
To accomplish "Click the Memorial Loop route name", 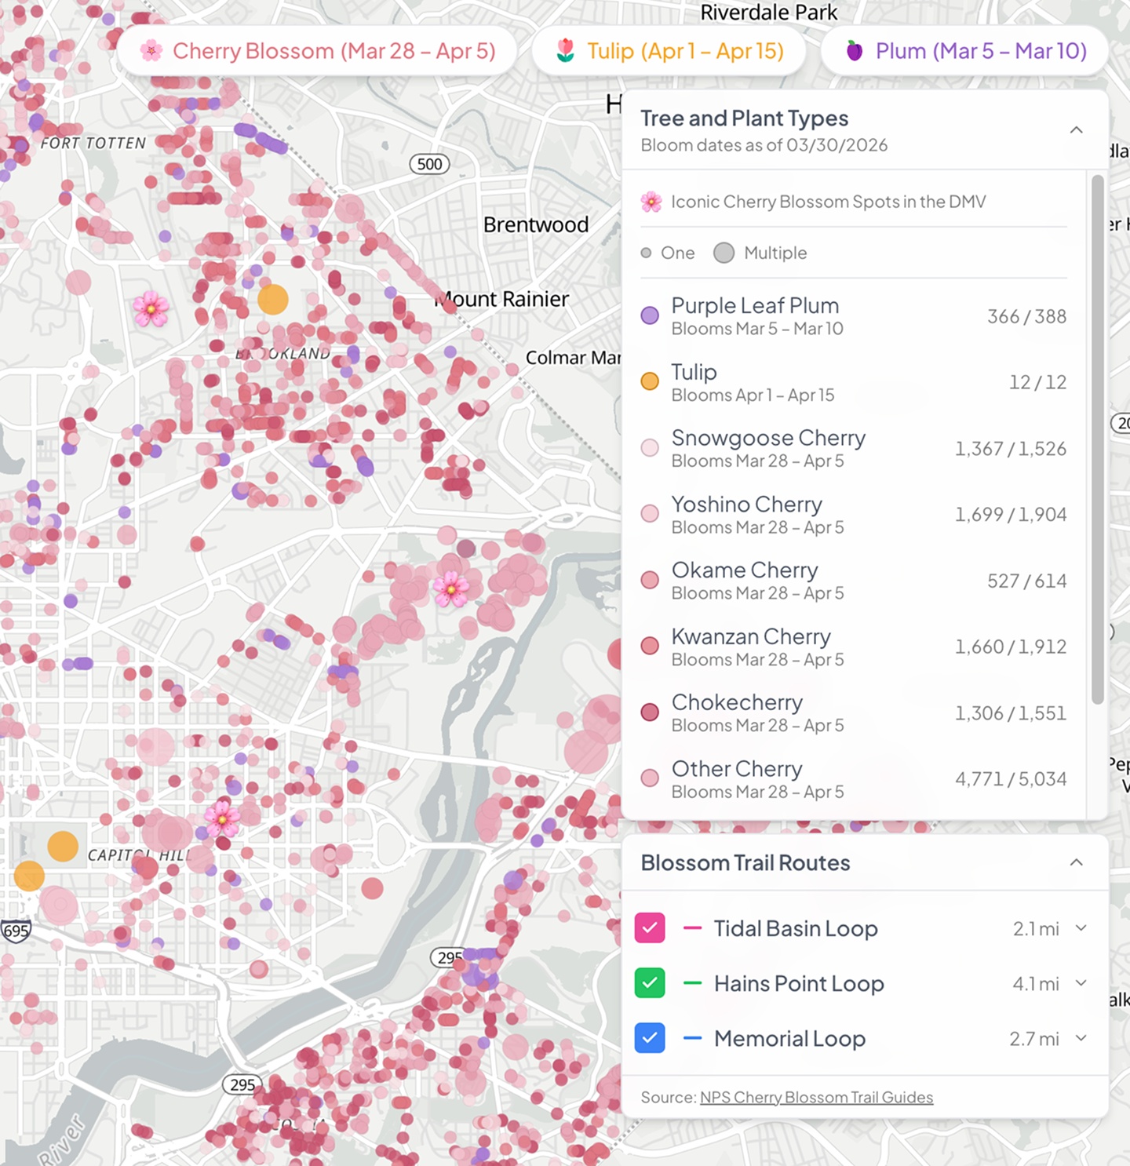I will click(789, 1038).
